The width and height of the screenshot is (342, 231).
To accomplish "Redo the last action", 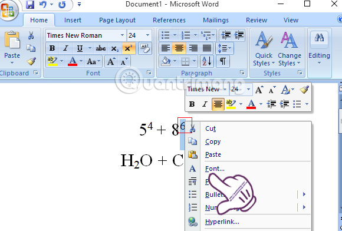I will 62,5.
